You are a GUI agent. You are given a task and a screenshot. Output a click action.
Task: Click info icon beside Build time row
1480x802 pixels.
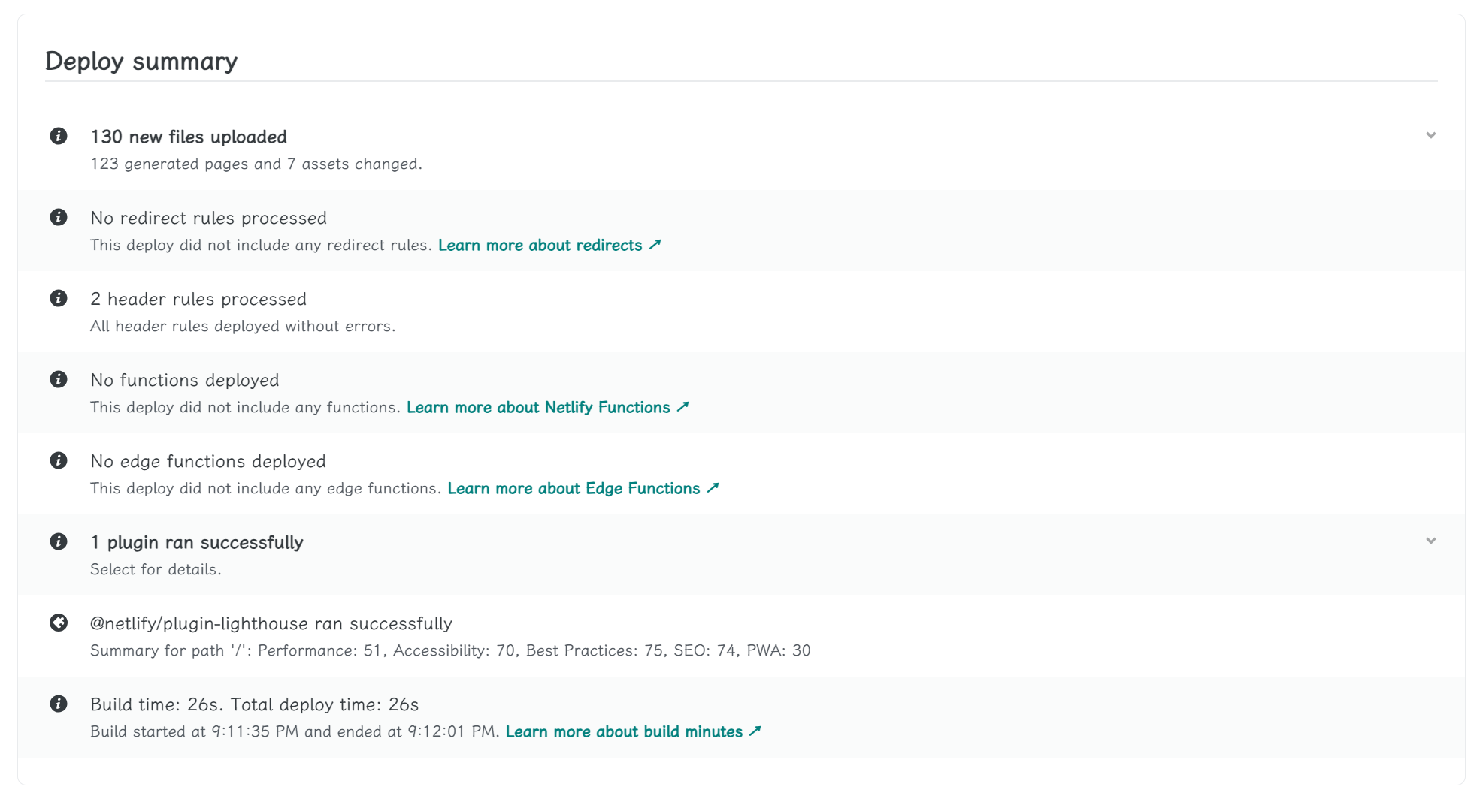tap(59, 704)
